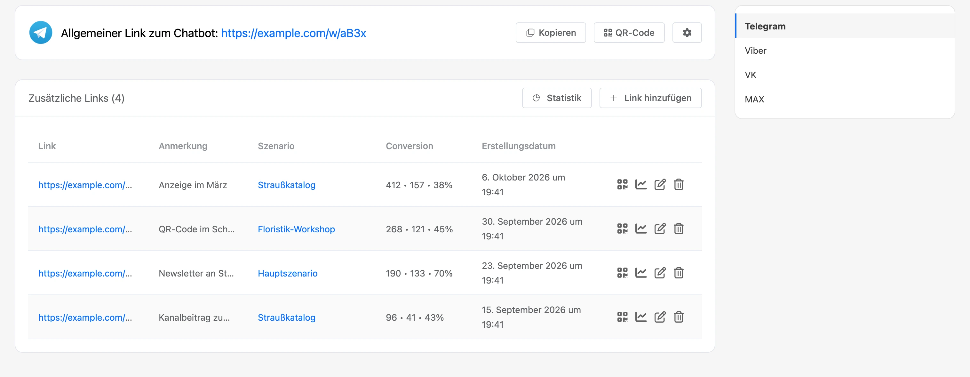Image resolution: width=970 pixels, height=377 pixels.
Task: Open link URL in the Newsletter an St... row
Action: pyautogui.click(x=85, y=273)
